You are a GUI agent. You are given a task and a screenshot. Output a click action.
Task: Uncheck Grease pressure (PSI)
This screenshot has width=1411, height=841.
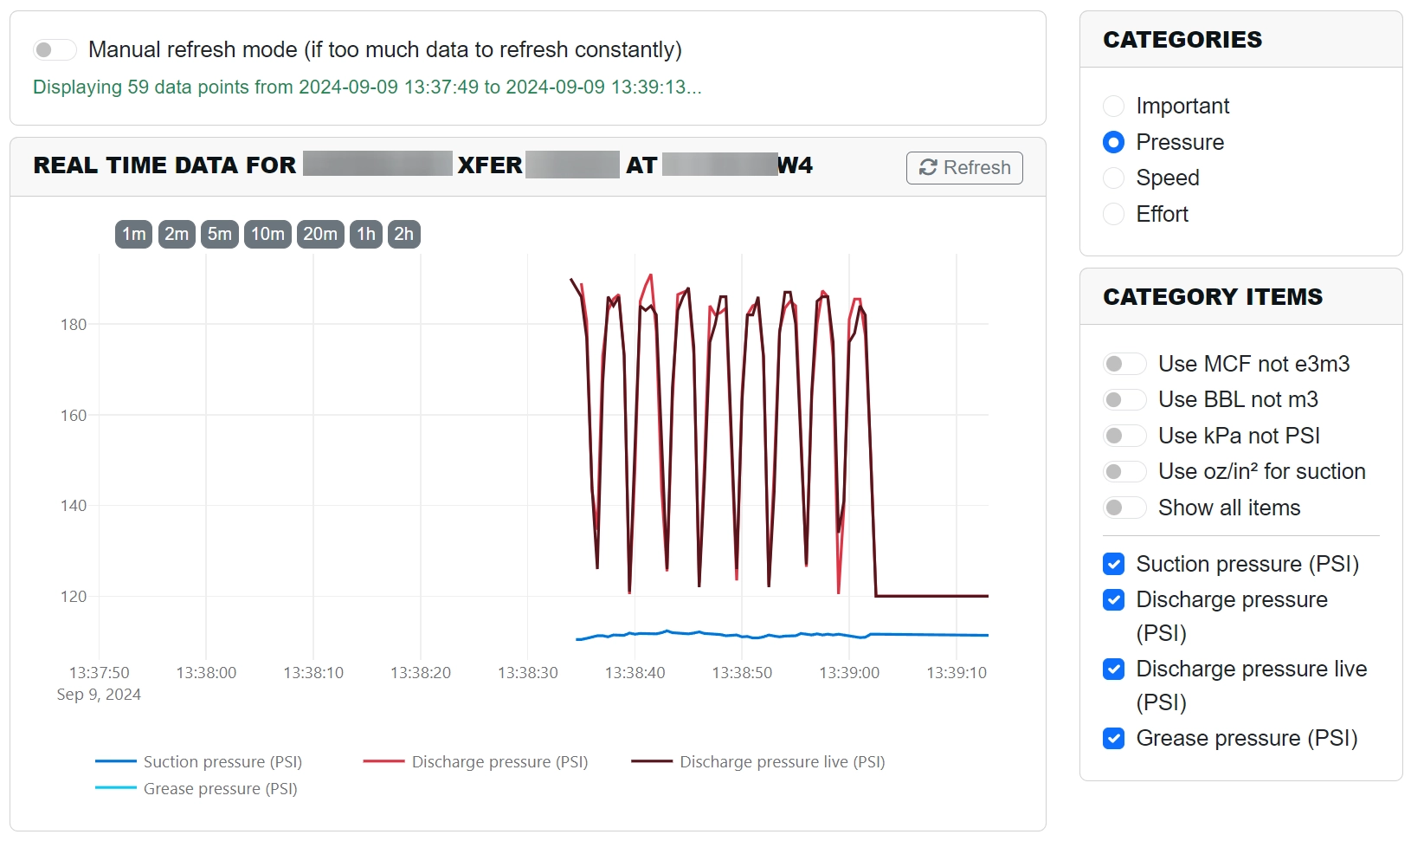1113,739
